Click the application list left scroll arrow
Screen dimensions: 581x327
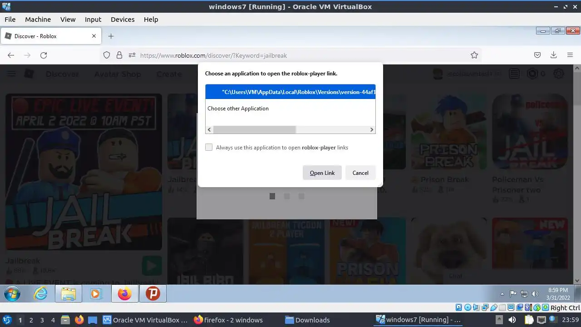[209, 129]
